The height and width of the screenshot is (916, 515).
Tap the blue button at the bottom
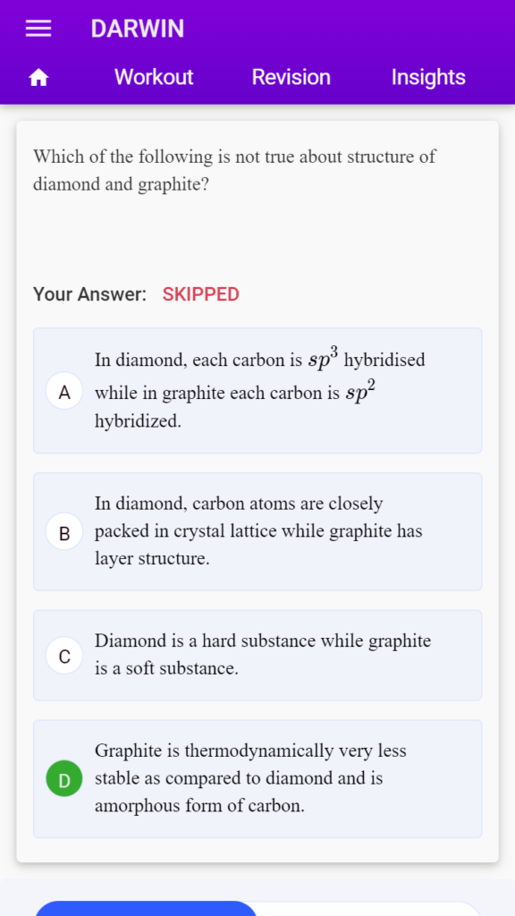pos(146,909)
